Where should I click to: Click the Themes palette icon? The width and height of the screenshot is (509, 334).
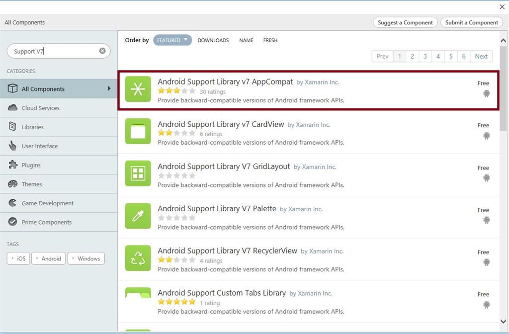[x=12, y=184]
